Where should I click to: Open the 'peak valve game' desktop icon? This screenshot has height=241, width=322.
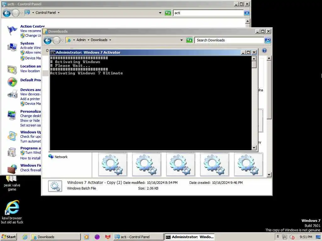[12, 183]
